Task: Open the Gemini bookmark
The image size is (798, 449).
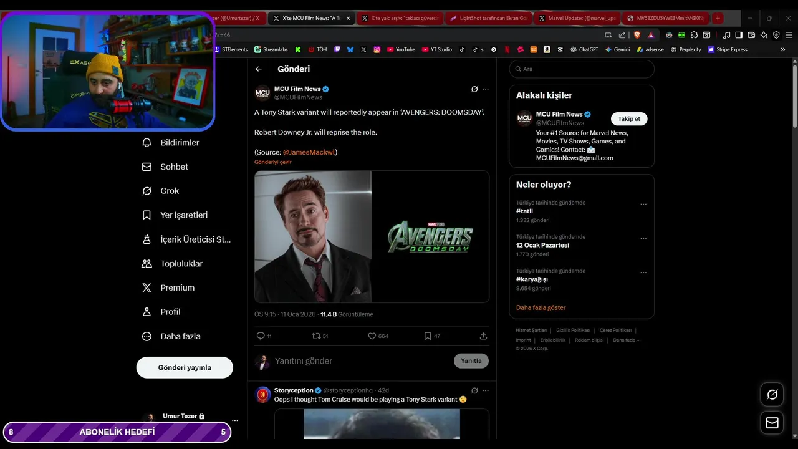Action: tap(617, 49)
